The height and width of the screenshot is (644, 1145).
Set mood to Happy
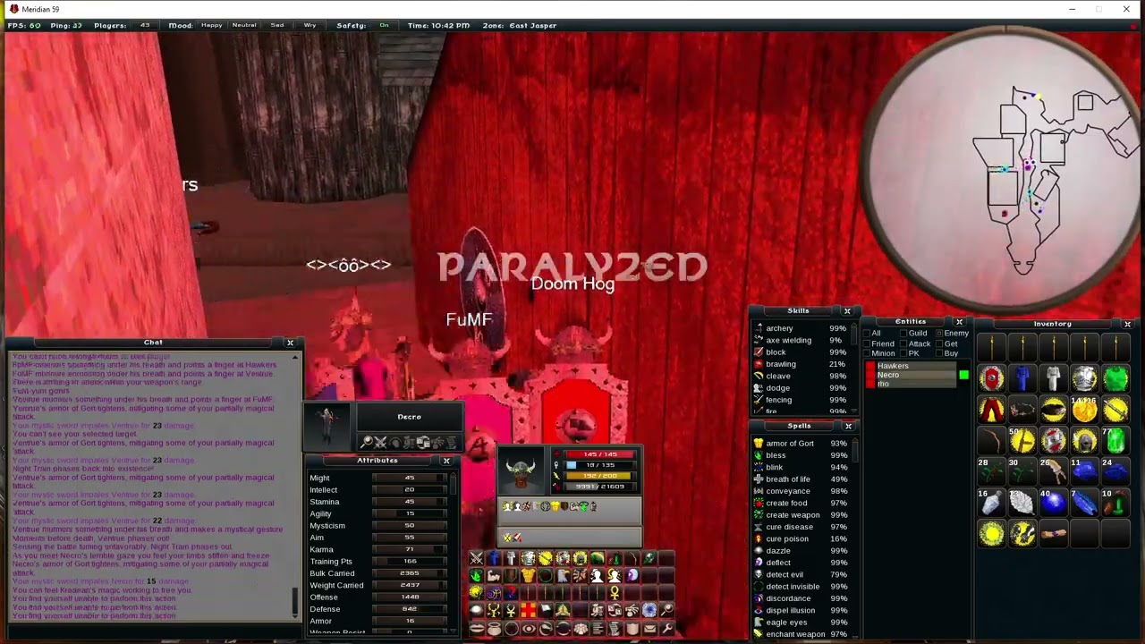[x=212, y=25]
